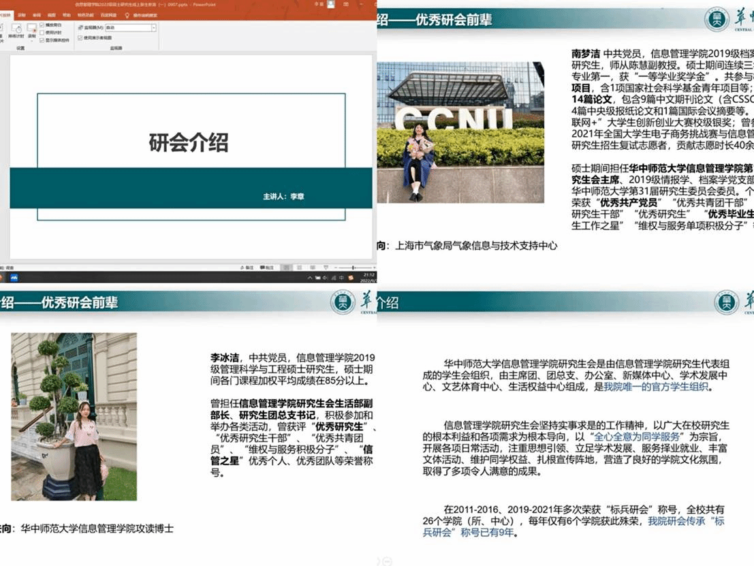
Task: Open the Help (帮助) ribbon tab
Action: click(x=67, y=14)
